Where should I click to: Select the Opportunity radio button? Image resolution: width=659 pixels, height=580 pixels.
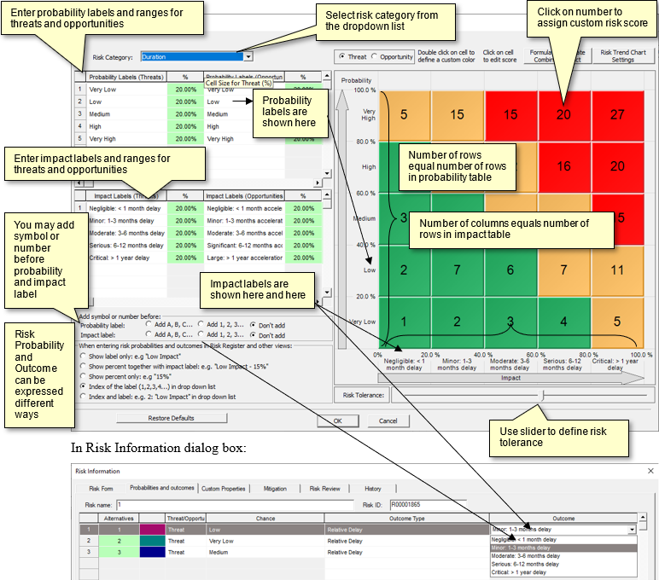374,56
